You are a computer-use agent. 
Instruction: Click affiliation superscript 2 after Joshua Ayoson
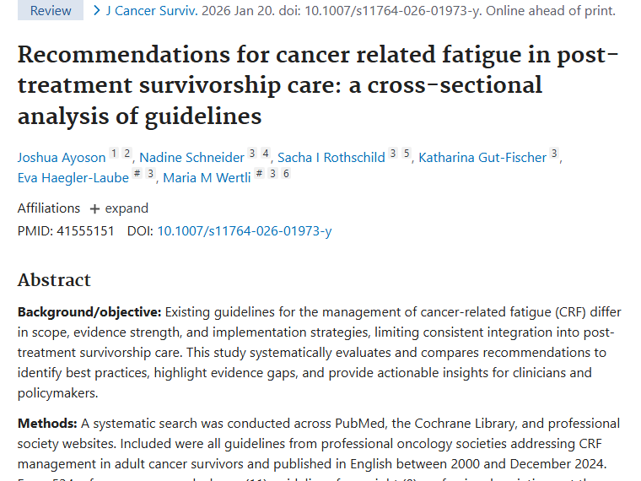tap(127, 154)
